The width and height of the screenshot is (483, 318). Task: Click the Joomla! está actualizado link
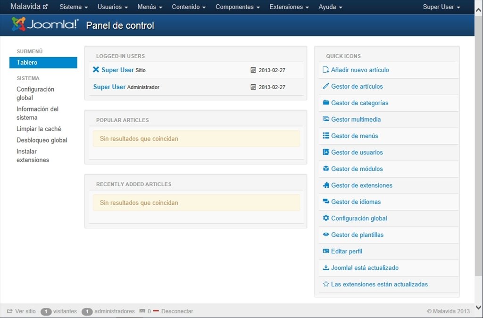pos(365,268)
